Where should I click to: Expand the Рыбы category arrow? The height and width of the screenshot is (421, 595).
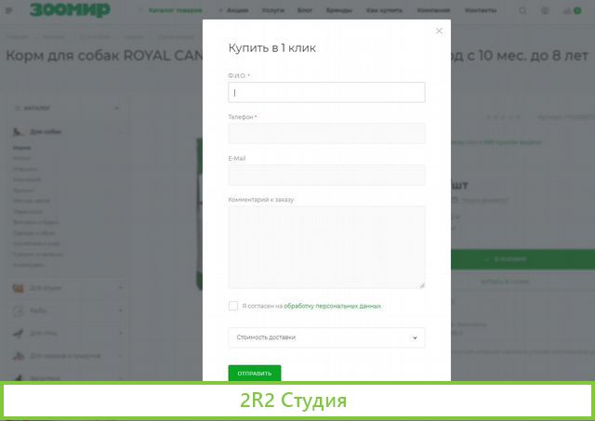coord(120,310)
